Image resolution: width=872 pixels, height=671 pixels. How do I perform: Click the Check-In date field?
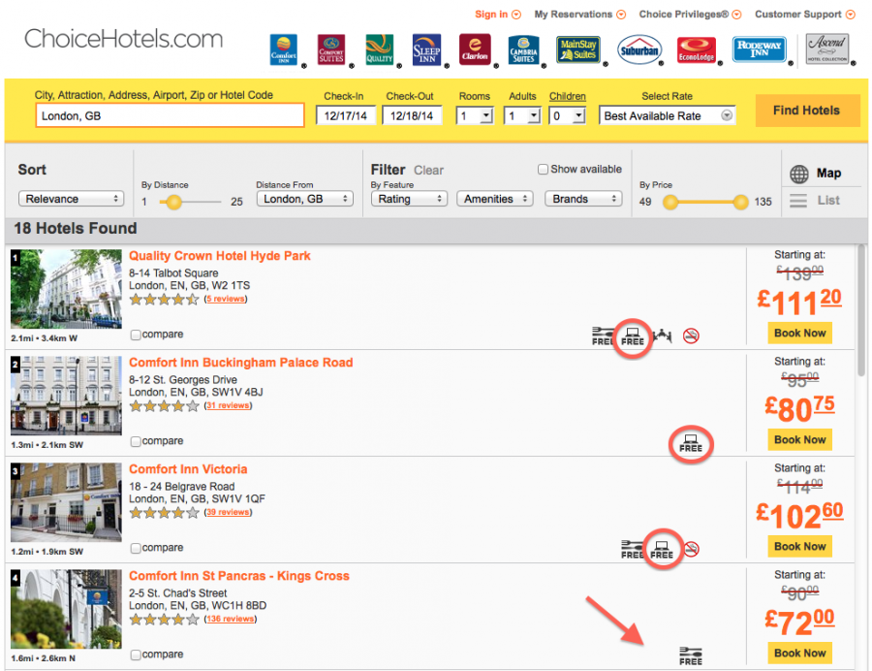[346, 115]
